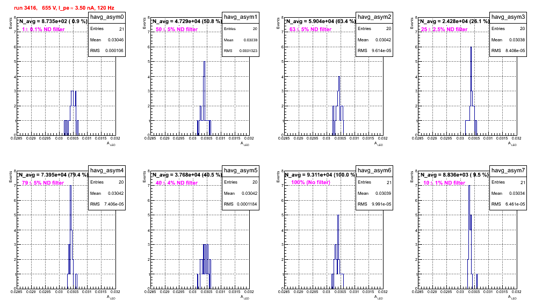
Task: Select the havg_asym0 stats box title
Action: click(x=107, y=17)
